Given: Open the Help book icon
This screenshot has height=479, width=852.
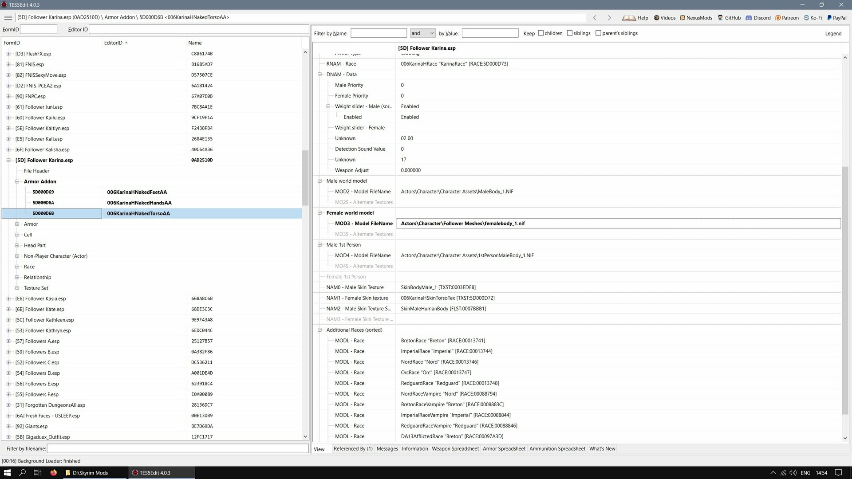Looking at the screenshot, I should point(629,18).
